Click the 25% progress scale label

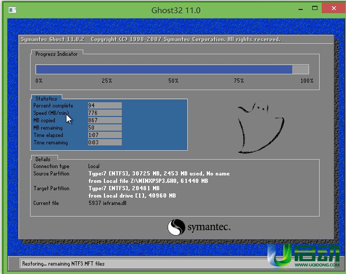tap(107, 81)
